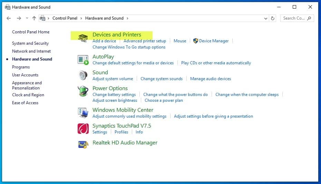Click Play CDs or other media automatically
Viewport: 321px width, 184px height.
point(216,63)
